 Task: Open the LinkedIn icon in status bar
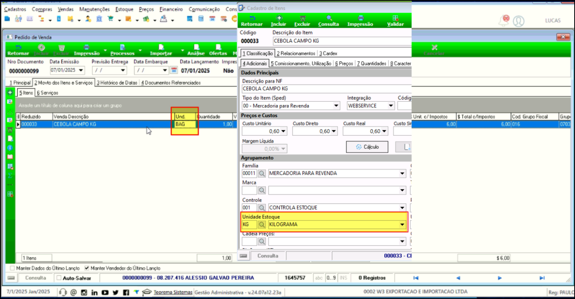click(94, 292)
